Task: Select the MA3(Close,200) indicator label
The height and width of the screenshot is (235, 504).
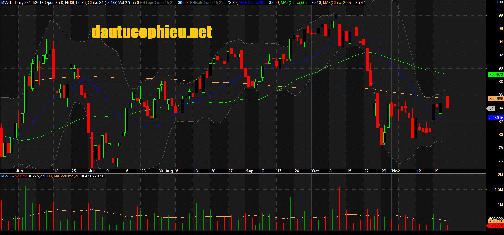Action: click(x=337, y=3)
